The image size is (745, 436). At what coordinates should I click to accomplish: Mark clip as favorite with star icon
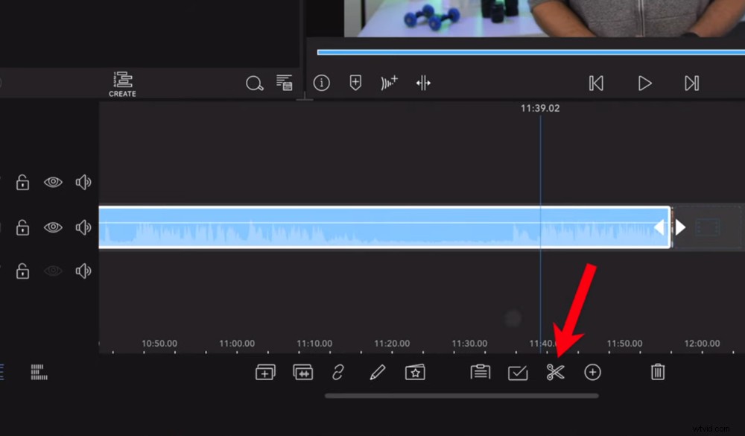[415, 373]
